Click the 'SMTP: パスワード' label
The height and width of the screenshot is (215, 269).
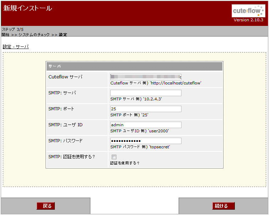65,141
